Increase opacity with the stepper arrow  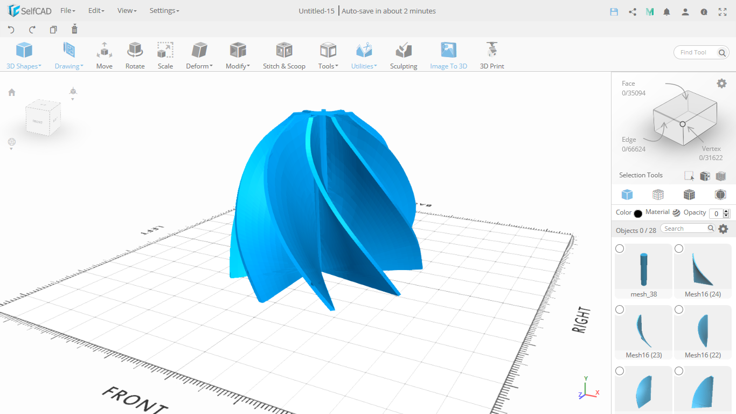coord(726,211)
